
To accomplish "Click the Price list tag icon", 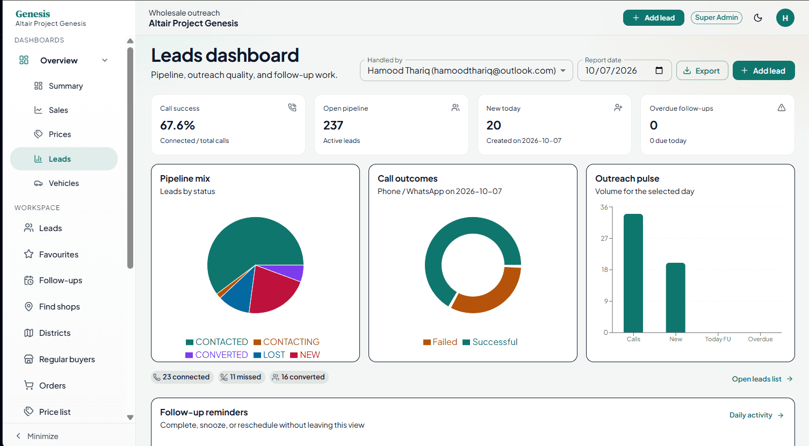I will point(28,412).
